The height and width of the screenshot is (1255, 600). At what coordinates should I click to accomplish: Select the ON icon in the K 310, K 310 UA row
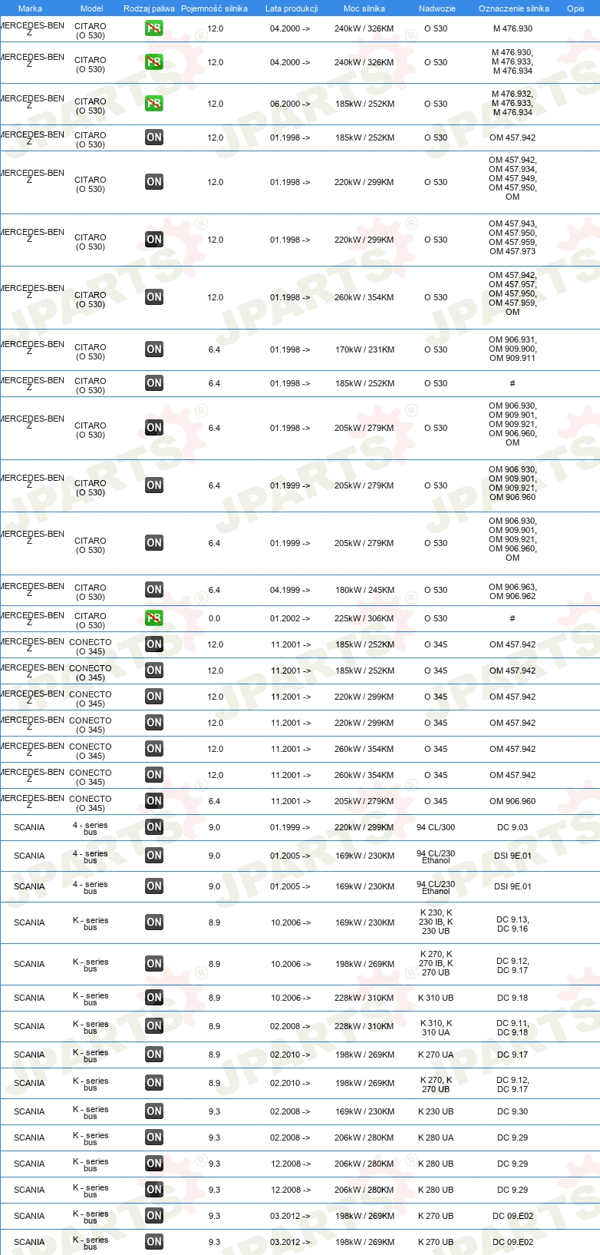(154, 1026)
